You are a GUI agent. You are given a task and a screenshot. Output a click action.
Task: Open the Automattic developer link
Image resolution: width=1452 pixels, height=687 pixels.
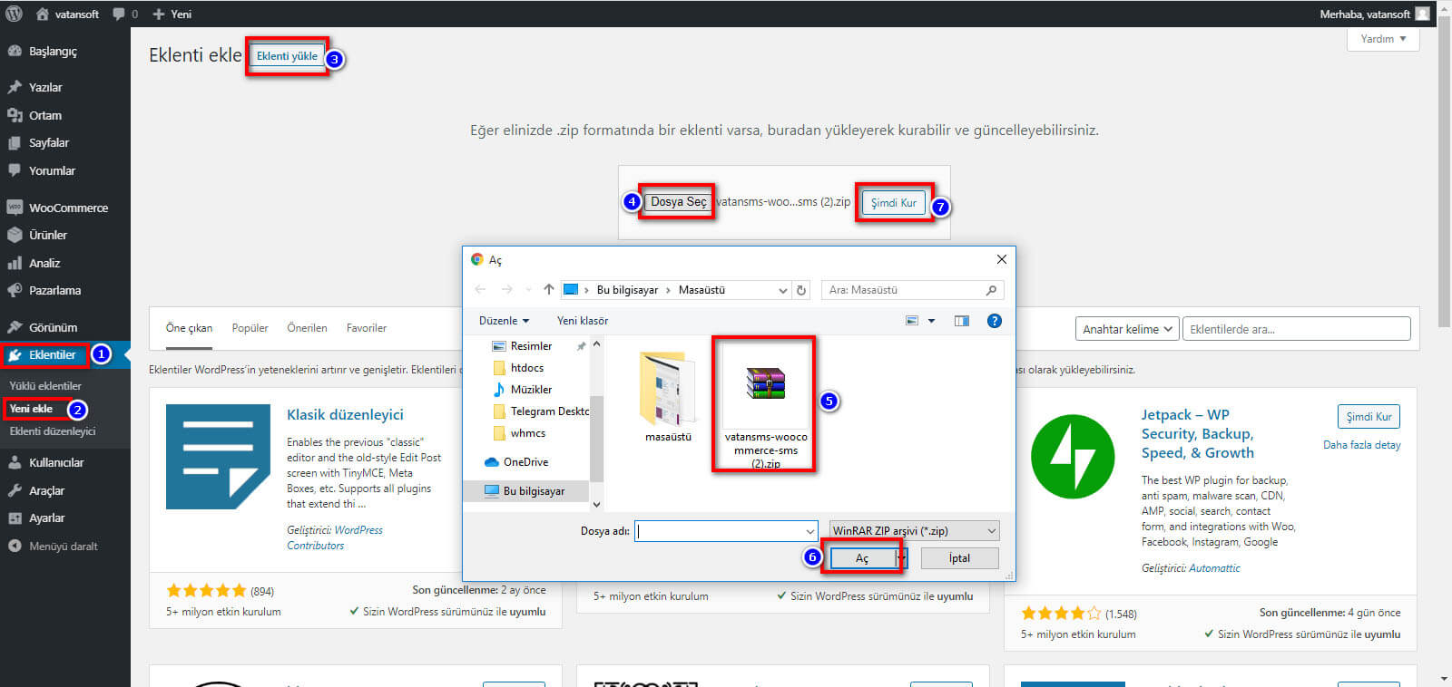click(1215, 568)
